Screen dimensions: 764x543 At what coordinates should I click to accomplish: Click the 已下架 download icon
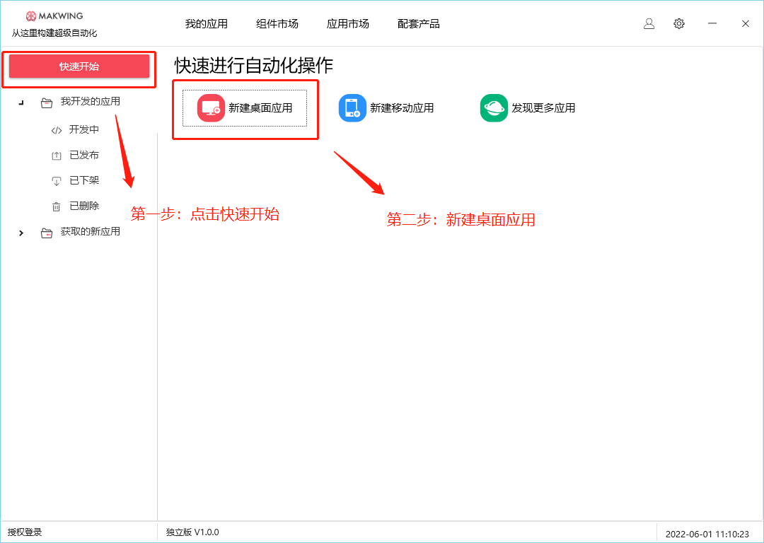point(57,180)
